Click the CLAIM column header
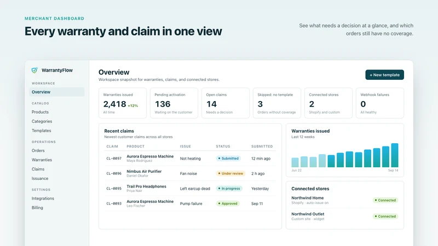The width and height of the screenshot is (438, 246). click(x=112, y=147)
